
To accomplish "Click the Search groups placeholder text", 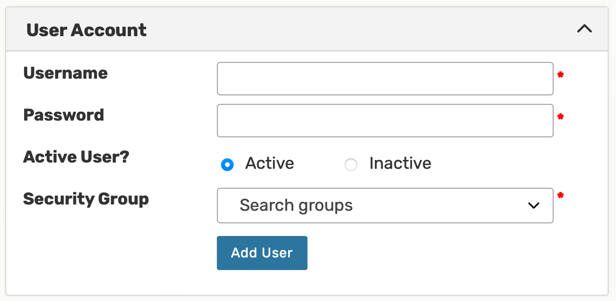I will (296, 206).
